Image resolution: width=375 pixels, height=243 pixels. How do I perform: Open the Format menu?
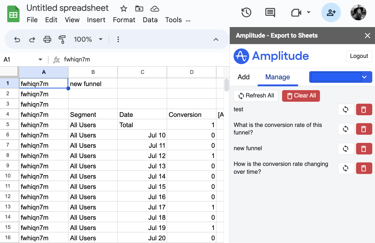click(x=124, y=20)
